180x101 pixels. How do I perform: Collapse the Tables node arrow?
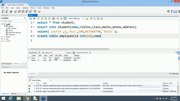click(5, 26)
